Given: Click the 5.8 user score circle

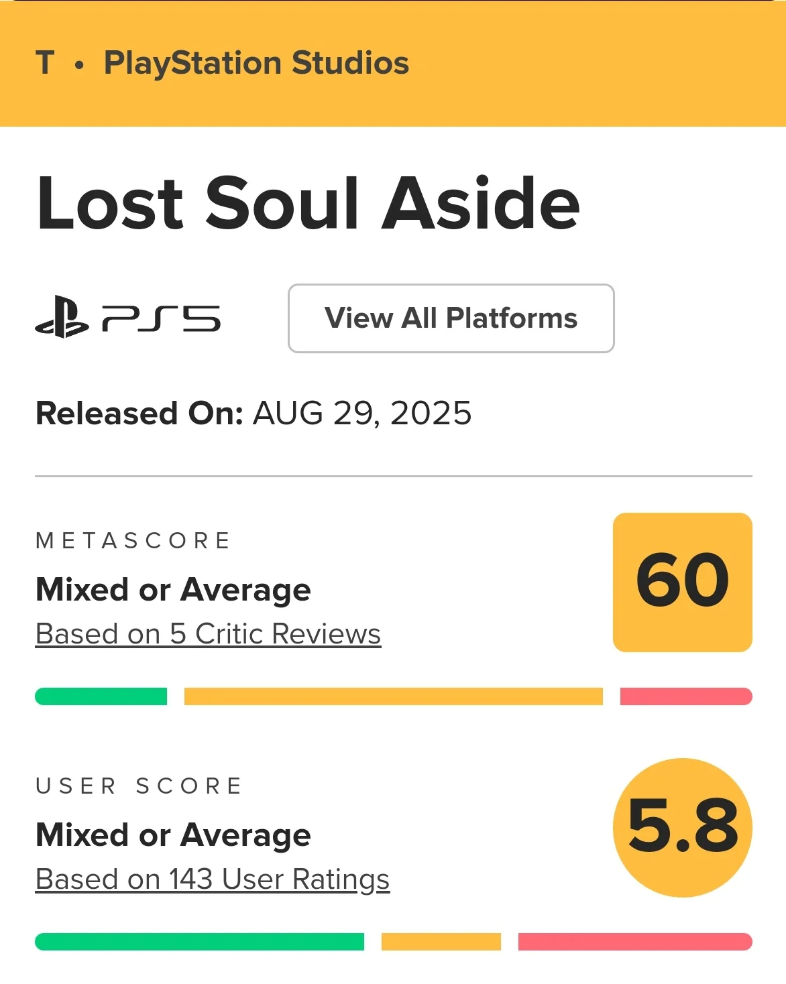Looking at the screenshot, I should point(683,827).
